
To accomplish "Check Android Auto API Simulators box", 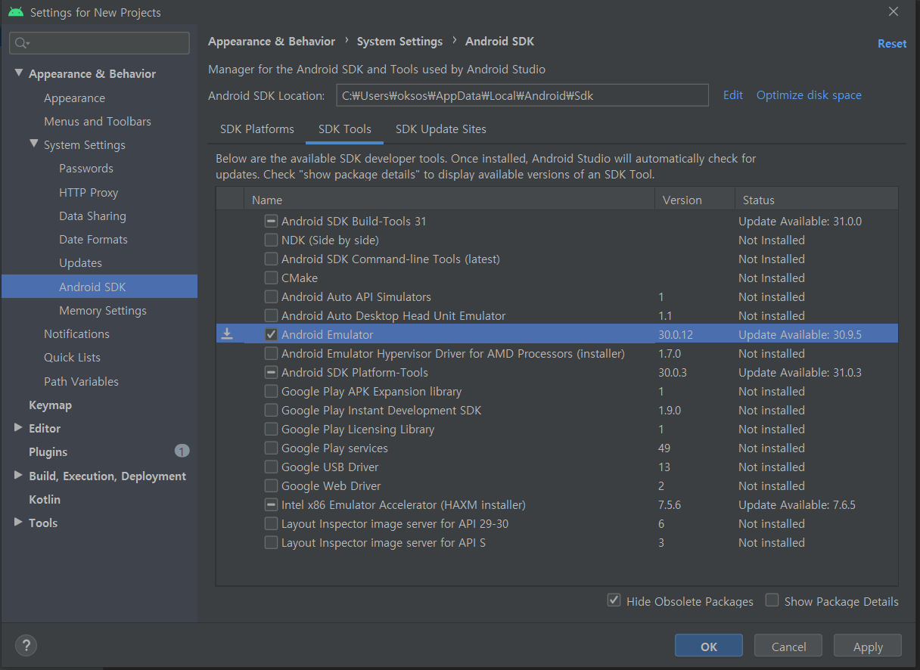I will [271, 297].
